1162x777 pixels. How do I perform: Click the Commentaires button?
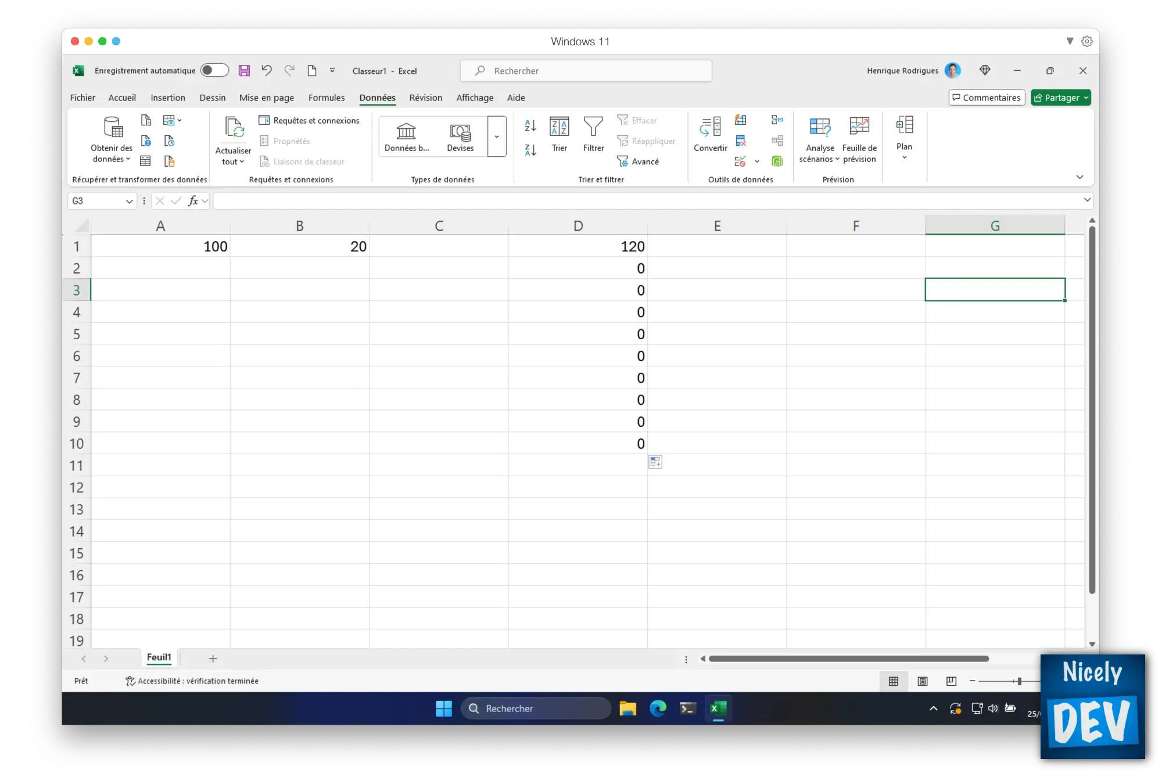click(x=987, y=98)
